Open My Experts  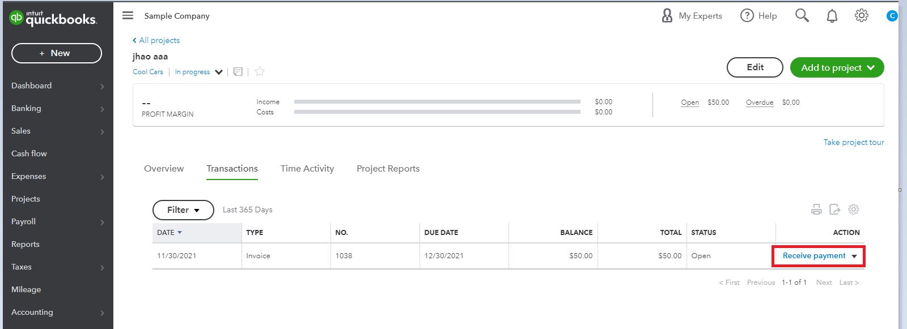[692, 16]
